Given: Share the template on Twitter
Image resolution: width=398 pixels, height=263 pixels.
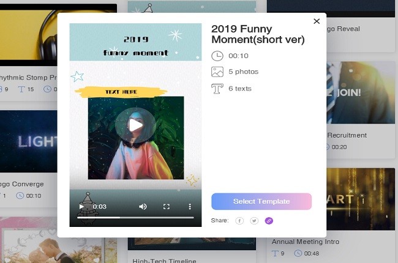Looking at the screenshot, I should point(254,221).
